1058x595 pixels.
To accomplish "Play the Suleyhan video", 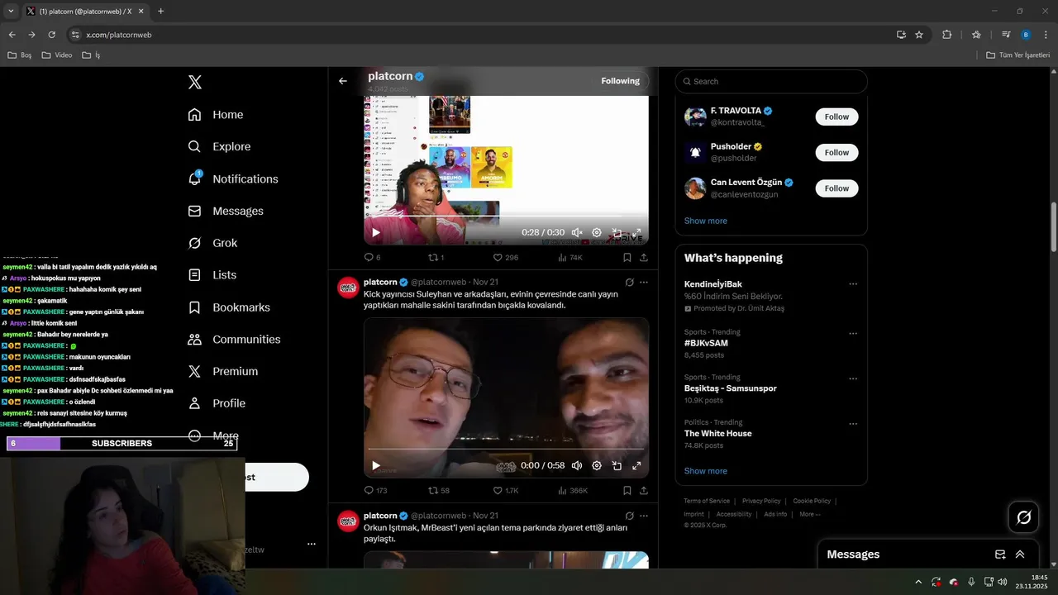I will [376, 465].
